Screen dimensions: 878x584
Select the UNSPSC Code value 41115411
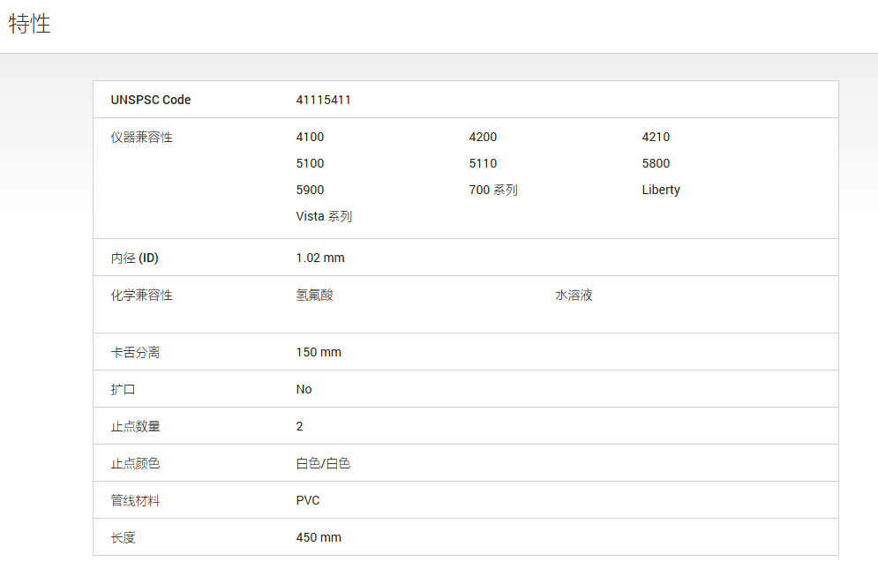click(323, 100)
